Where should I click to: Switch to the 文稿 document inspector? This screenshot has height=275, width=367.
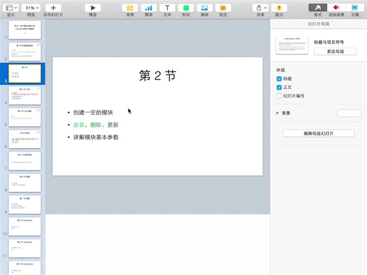point(355,8)
